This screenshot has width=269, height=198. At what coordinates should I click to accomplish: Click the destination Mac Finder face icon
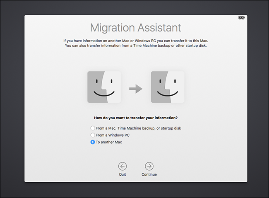pyautogui.click(x=168, y=87)
